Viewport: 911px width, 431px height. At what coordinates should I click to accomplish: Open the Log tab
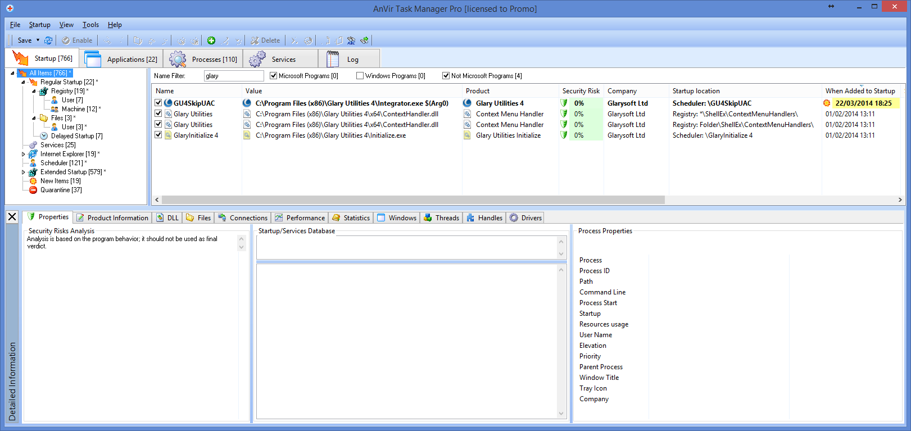[x=349, y=59]
